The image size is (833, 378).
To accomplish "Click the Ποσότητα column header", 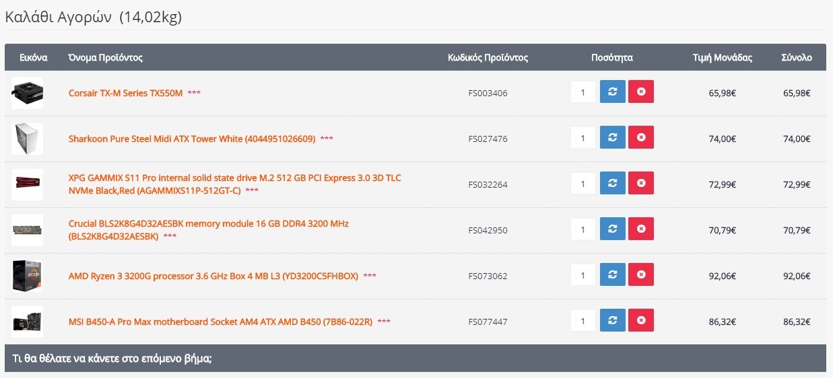I will [x=612, y=58].
